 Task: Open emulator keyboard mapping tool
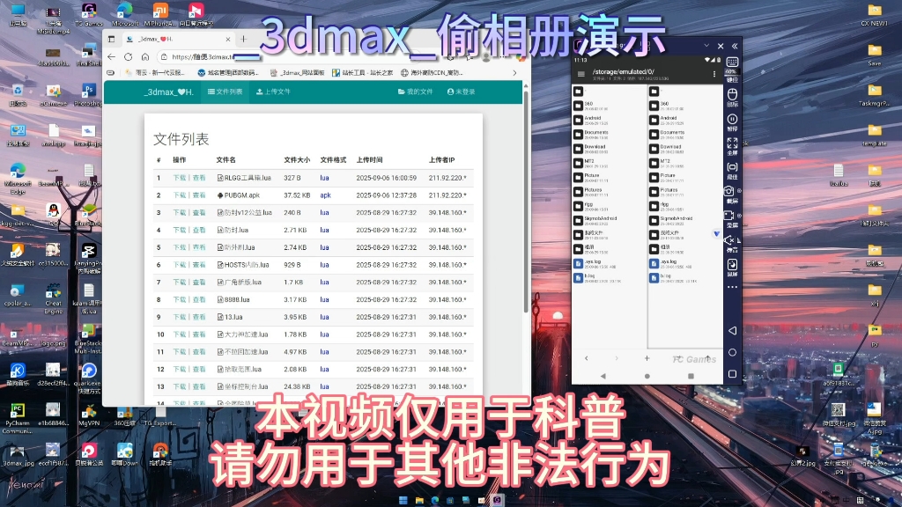click(x=732, y=62)
